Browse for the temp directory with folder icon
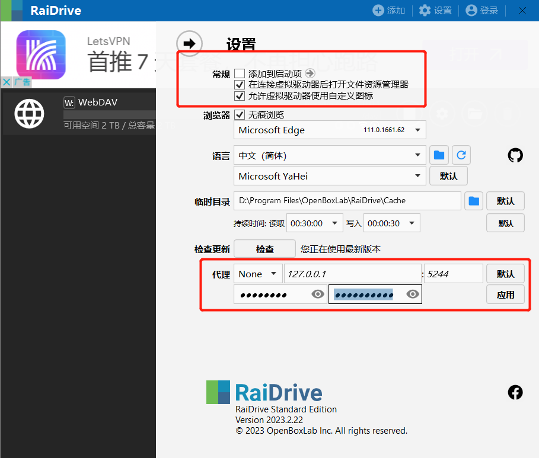Viewport: 539px width, 458px height. click(x=474, y=201)
